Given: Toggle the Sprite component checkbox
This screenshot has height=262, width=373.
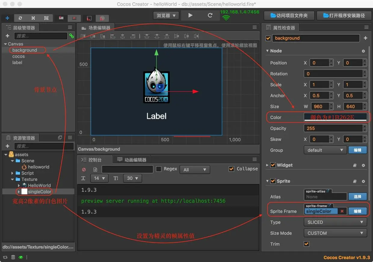Looking at the screenshot, I should (x=273, y=181).
